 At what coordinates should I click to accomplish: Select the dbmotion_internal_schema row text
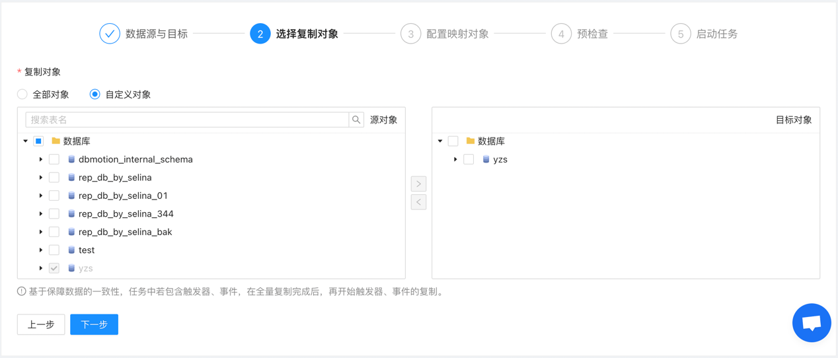pyautogui.click(x=135, y=159)
